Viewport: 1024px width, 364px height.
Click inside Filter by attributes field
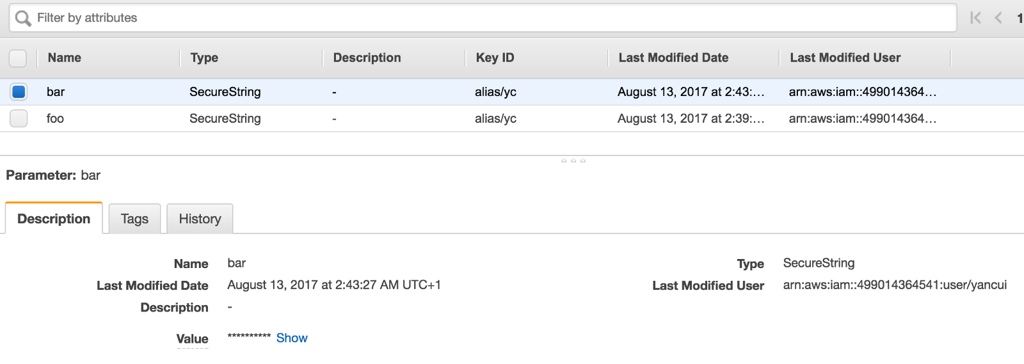448,18
